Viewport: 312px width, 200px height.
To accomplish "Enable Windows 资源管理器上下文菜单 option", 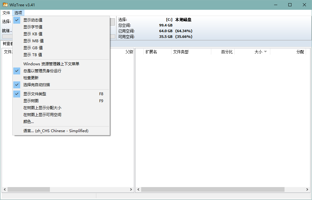I will tap(51, 64).
